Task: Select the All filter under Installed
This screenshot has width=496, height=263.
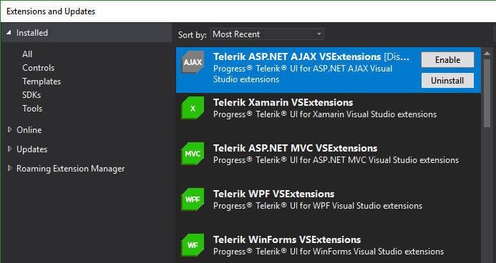Action: [27, 54]
